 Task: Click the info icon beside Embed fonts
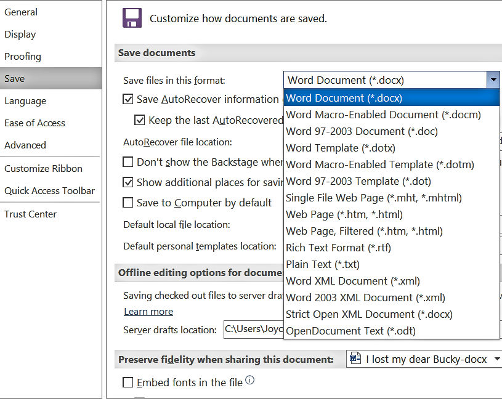249,381
